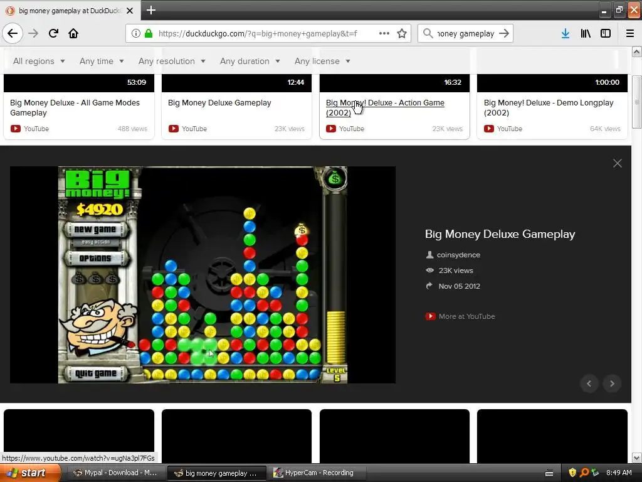The width and height of the screenshot is (642, 482).
Task: Open a new browser tab
Action: coord(151,10)
